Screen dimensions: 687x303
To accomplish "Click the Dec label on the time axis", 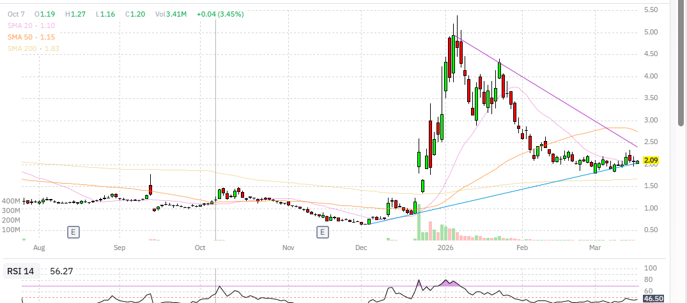I will coord(361,248).
